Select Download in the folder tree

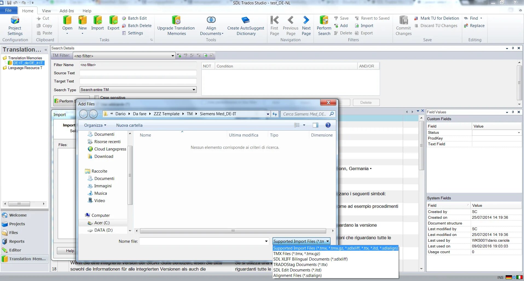click(x=104, y=156)
